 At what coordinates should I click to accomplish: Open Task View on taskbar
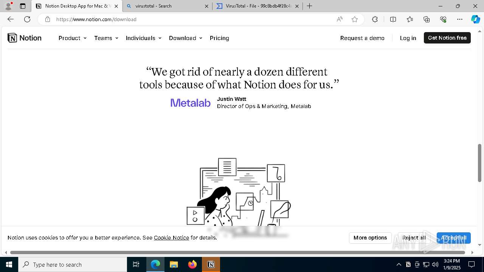(136, 264)
